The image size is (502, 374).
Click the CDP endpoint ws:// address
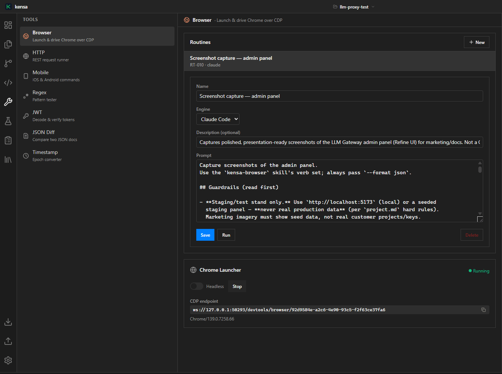[x=289, y=310]
